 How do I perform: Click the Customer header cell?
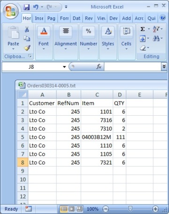42,103
